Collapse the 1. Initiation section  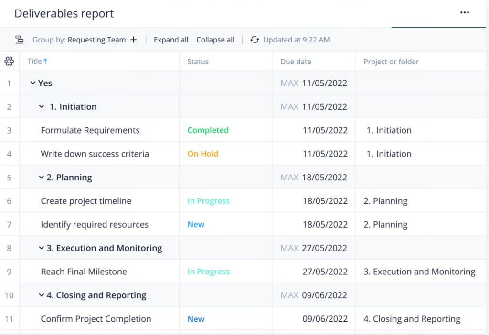[42, 106]
